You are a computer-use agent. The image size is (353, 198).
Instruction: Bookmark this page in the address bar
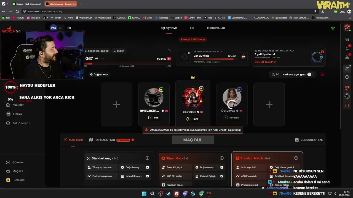point(315,11)
